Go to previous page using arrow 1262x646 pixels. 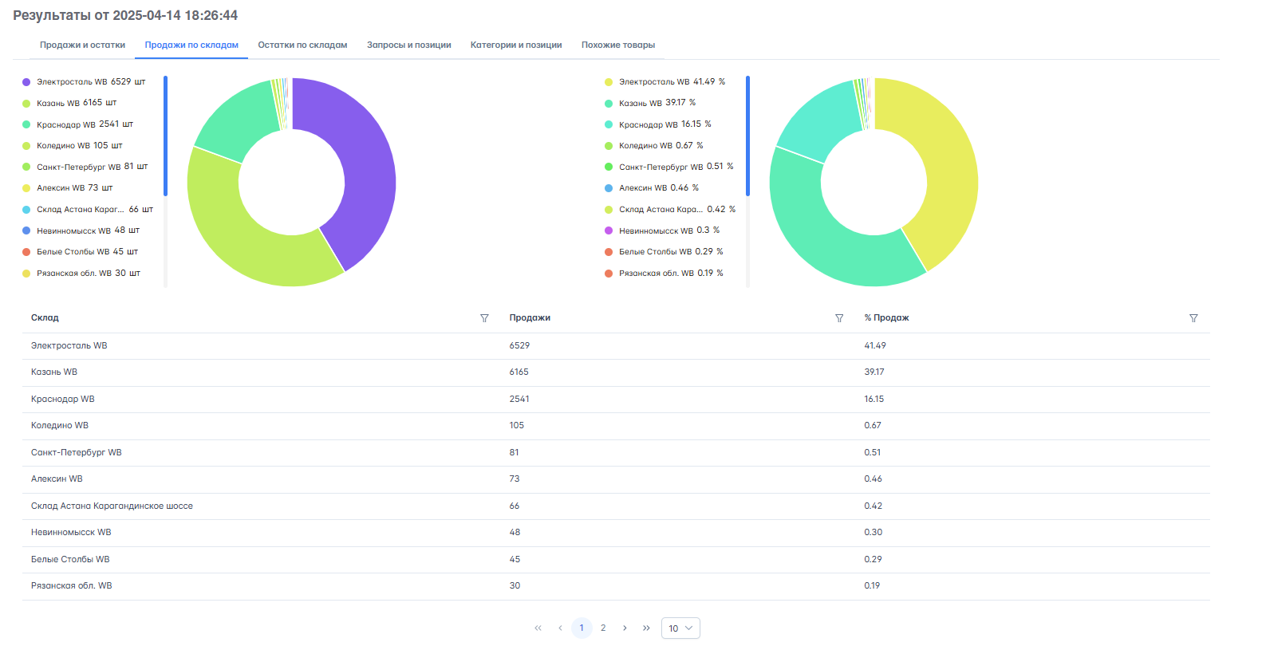560,628
